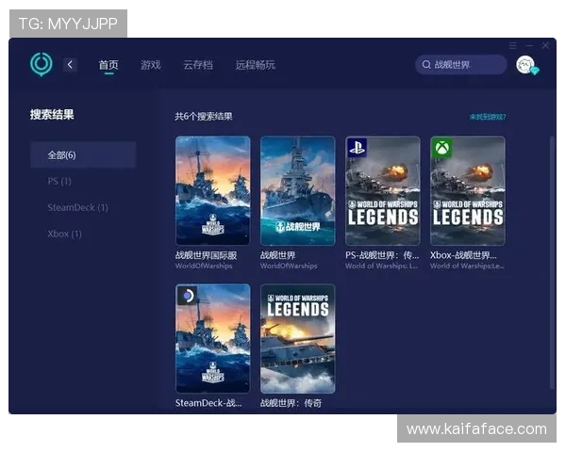
Task: Go back using the left arrow button
Action: click(71, 64)
